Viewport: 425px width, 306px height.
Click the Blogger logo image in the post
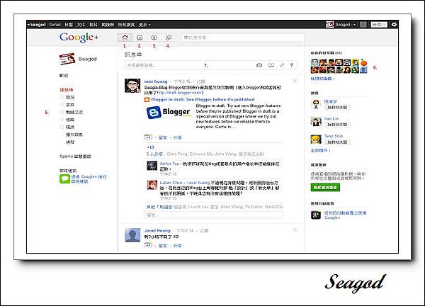click(169, 112)
